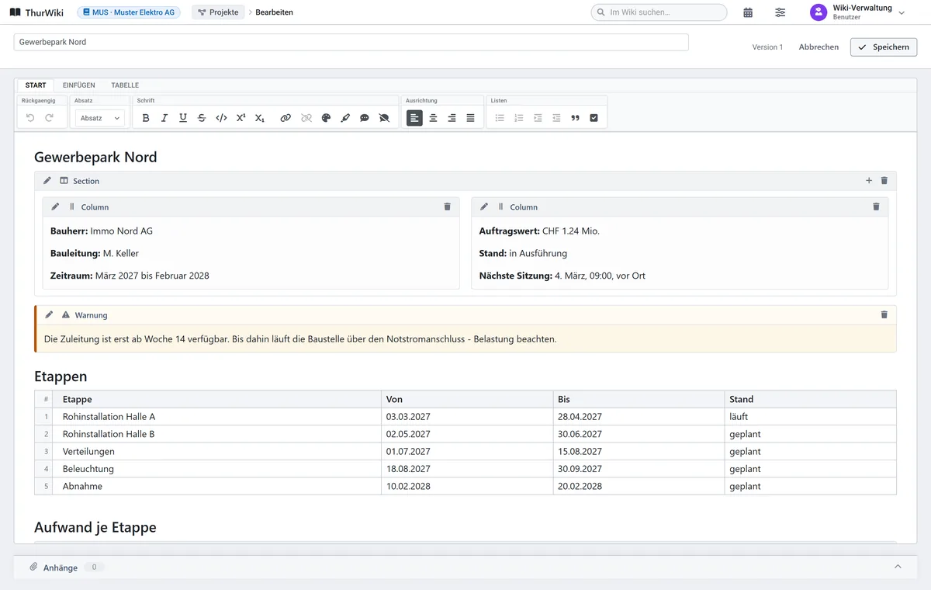
Task: Open the Absatz paragraph style dropdown
Action: tap(100, 118)
